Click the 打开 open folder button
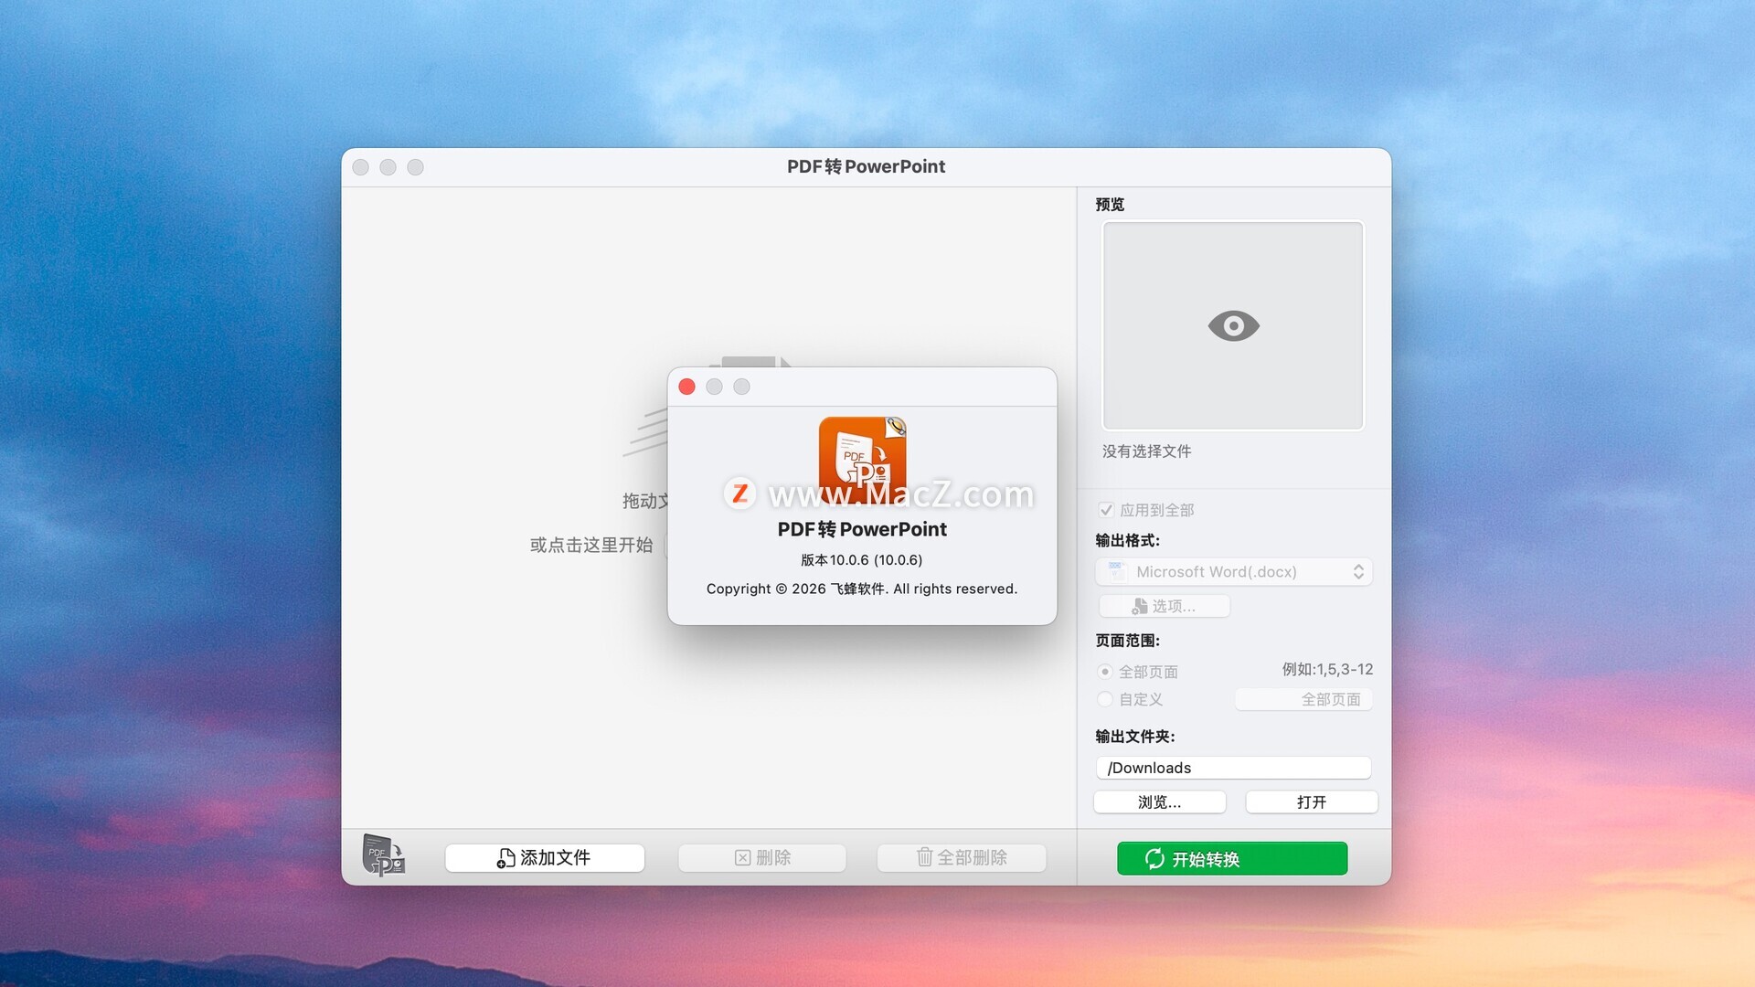This screenshot has height=987, width=1755. (x=1311, y=801)
